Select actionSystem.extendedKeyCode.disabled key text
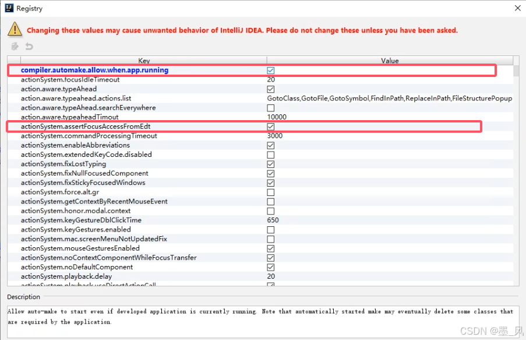The width and height of the screenshot is (526, 340). coord(86,155)
